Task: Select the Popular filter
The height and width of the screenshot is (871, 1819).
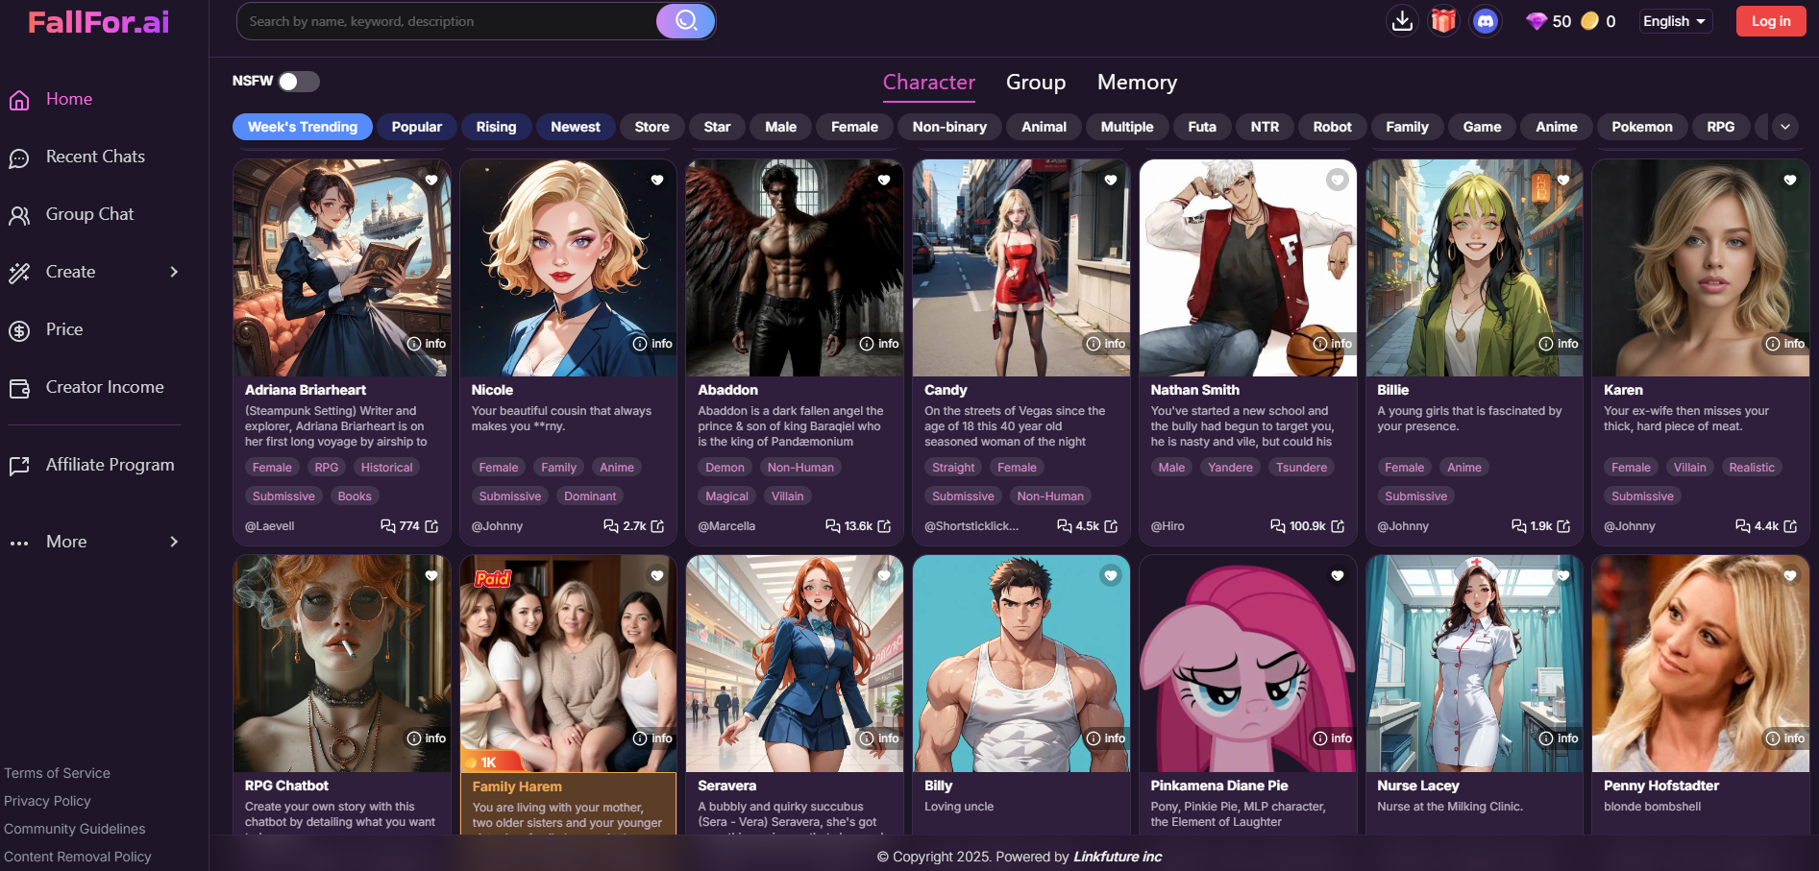Action: 417,127
